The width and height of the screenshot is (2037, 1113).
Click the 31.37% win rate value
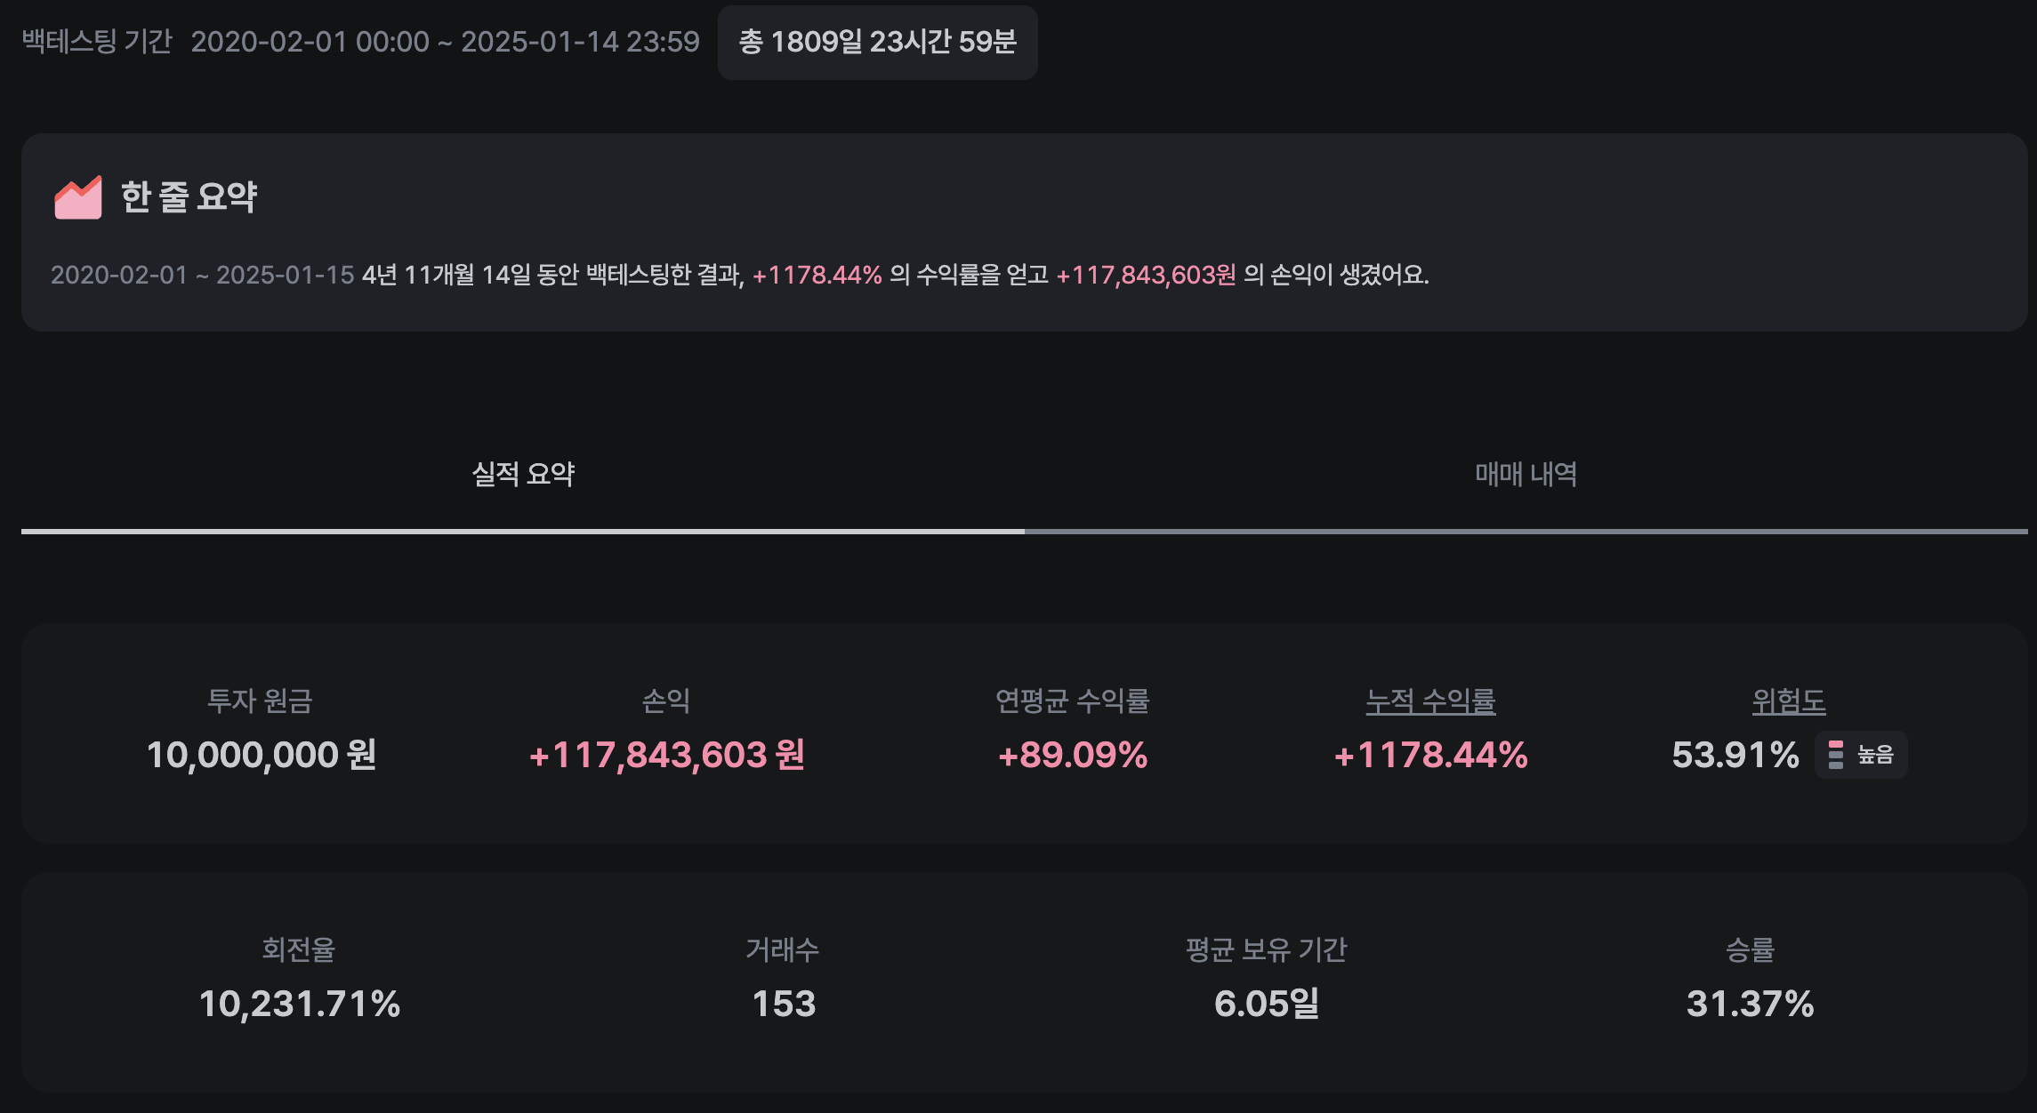point(1750,1004)
